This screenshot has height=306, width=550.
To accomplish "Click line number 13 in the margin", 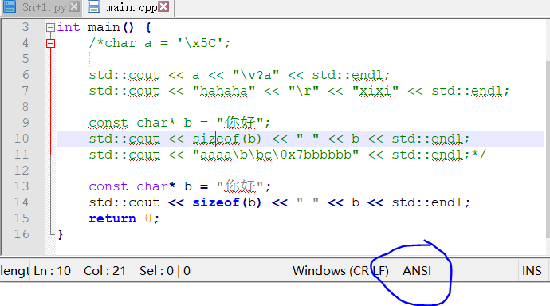I will pyautogui.click(x=22, y=186).
